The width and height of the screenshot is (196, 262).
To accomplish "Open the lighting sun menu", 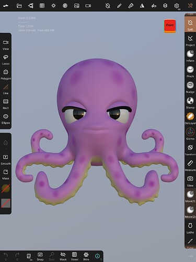I will point(53,6).
